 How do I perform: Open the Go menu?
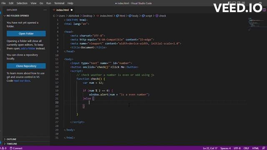pyautogui.click(x=41, y=3)
